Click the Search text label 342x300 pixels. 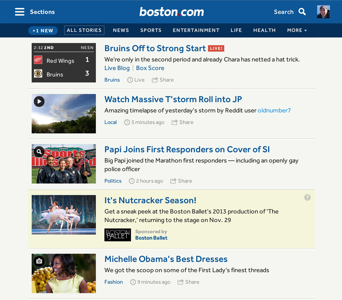[x=284, y=12]
